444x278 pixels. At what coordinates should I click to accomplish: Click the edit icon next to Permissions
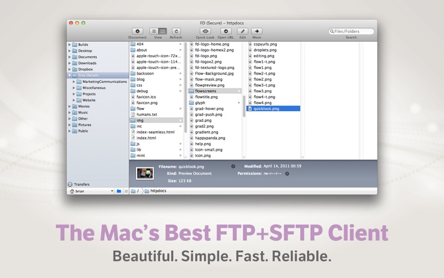(x=287, y=173)
